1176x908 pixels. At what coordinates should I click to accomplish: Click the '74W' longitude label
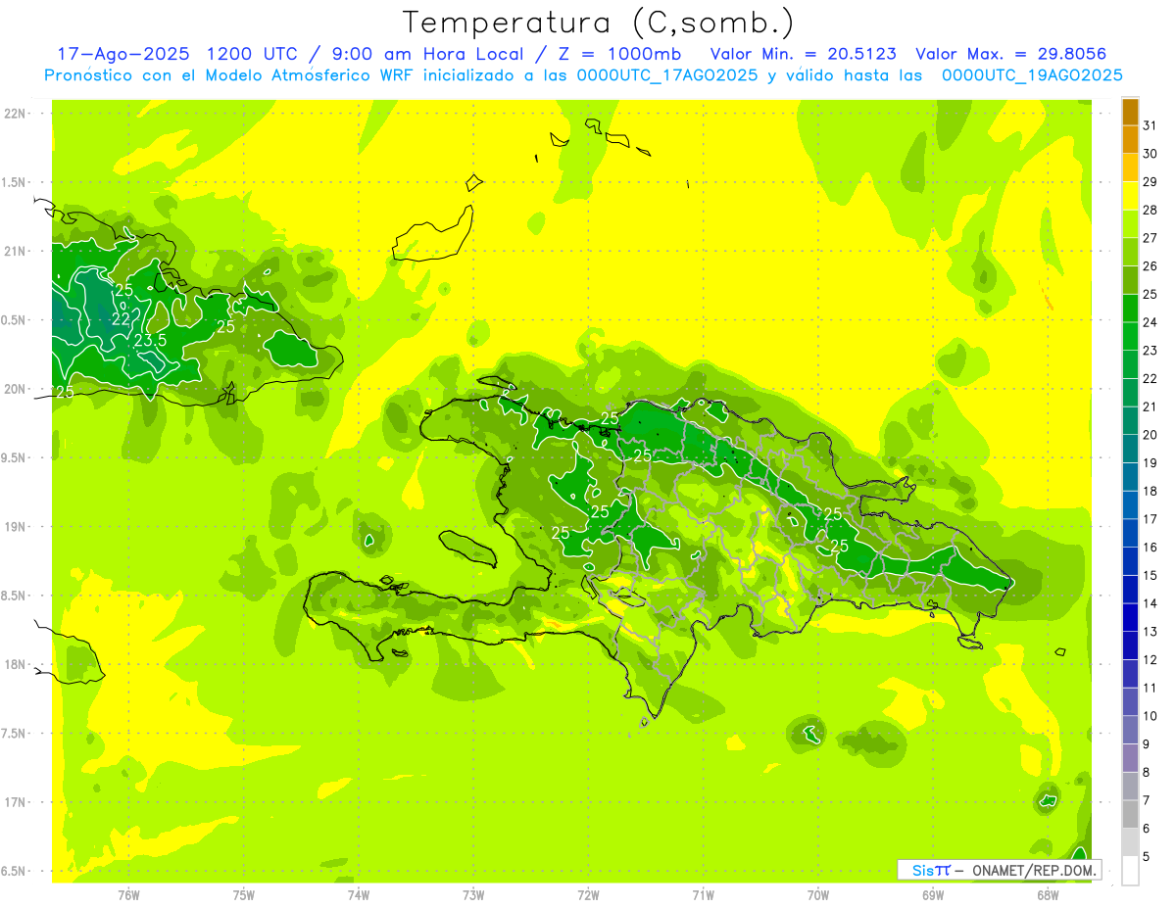pyautogui.click(x=358, y=895)
